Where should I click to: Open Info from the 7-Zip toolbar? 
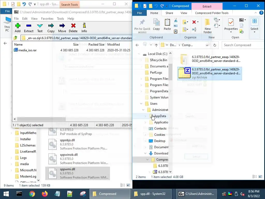pos(84,28)
